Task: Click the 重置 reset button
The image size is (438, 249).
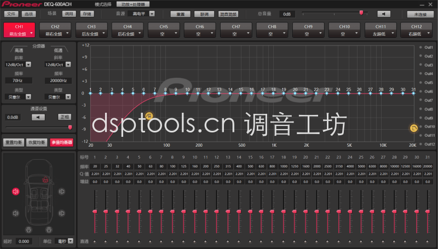Action: [x=181, y=14]
